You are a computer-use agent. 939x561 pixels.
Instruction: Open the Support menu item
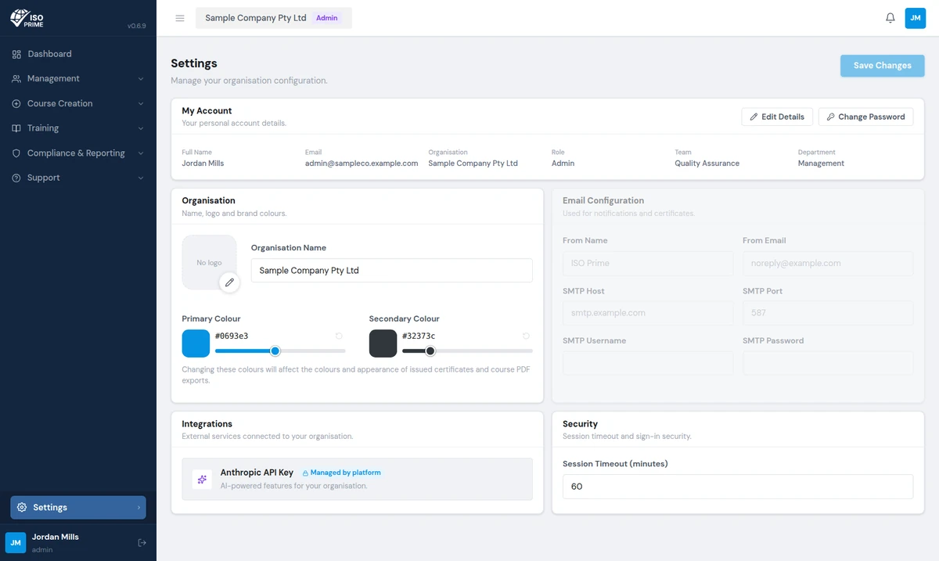click(x=78, y=178)
